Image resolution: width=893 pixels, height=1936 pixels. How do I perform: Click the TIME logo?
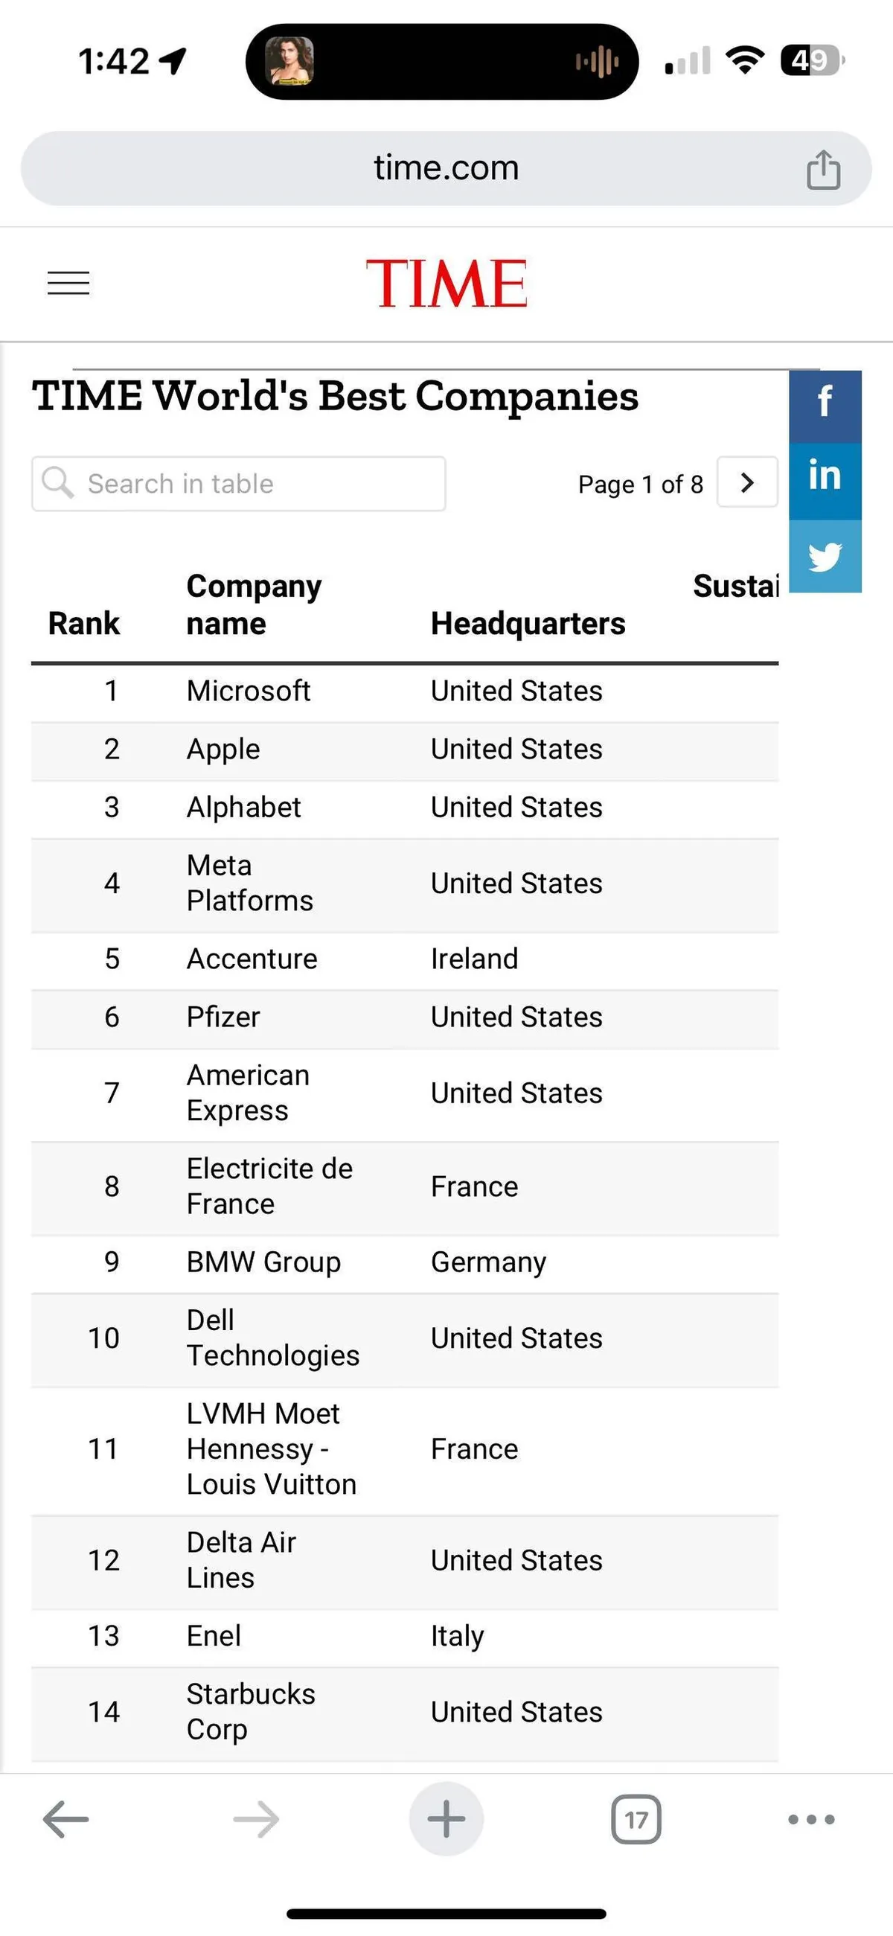tap(446, 284)
